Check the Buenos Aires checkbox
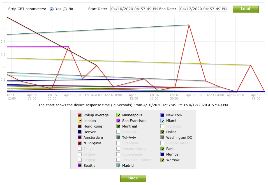This screenshot has width=268, height=185. pos(163,143)
